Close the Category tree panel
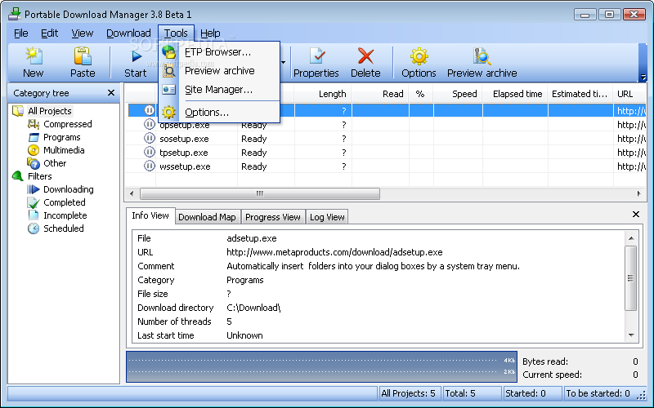Image resolution: width=654 pixels, height=408 pixels. click(x=111, y=93)
